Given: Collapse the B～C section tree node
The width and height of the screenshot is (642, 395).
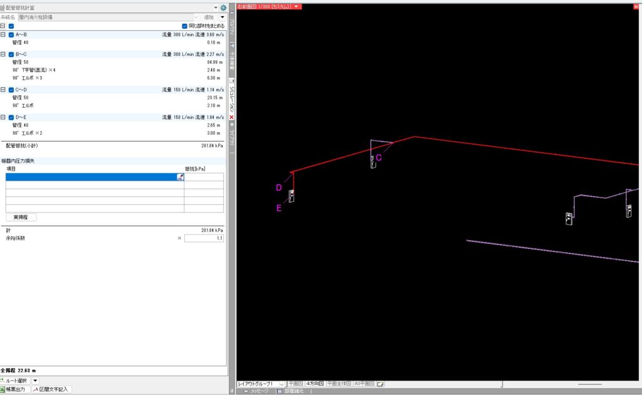Looking at the screenshot, I should tap(3, 55).
